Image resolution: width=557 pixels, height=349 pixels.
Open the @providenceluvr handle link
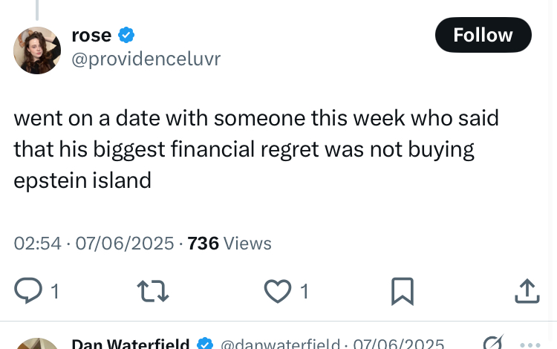click(146, 59)
